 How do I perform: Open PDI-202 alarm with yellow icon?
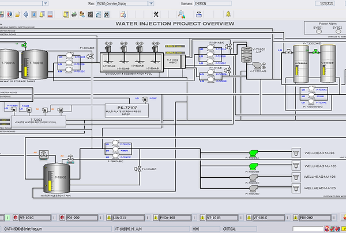pos(315,217)
